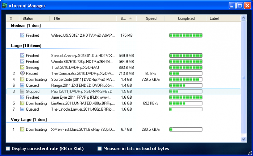Viewport: 253px width, 156px height.
Task: Minimize the uTorrent Manager window
Action: [232, 6]
